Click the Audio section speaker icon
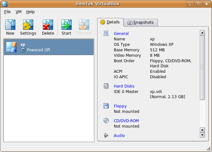212x152 pixels. click(106, 135)
